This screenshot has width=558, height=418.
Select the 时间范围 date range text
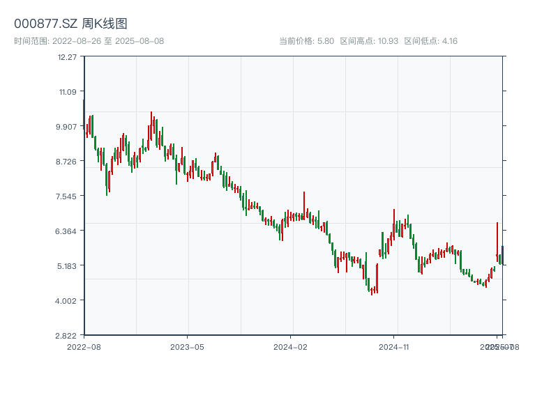click(x=89, y=41)
